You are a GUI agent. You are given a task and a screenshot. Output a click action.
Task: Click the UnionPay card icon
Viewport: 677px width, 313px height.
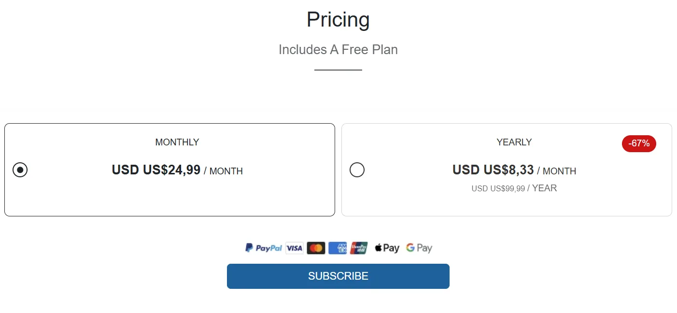tap(359, 248)
